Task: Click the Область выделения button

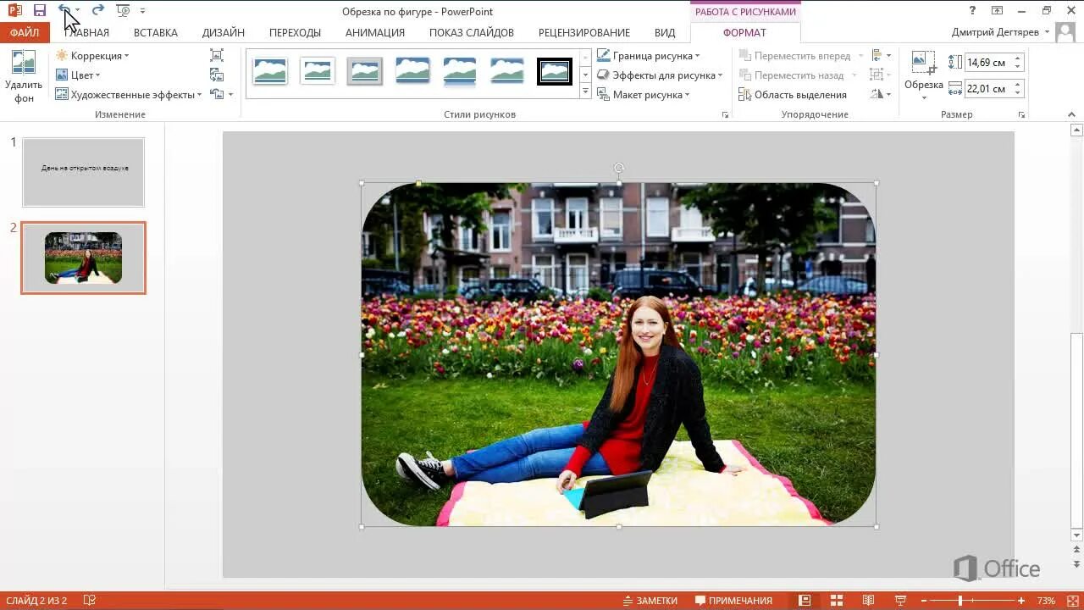Action: 793,95
